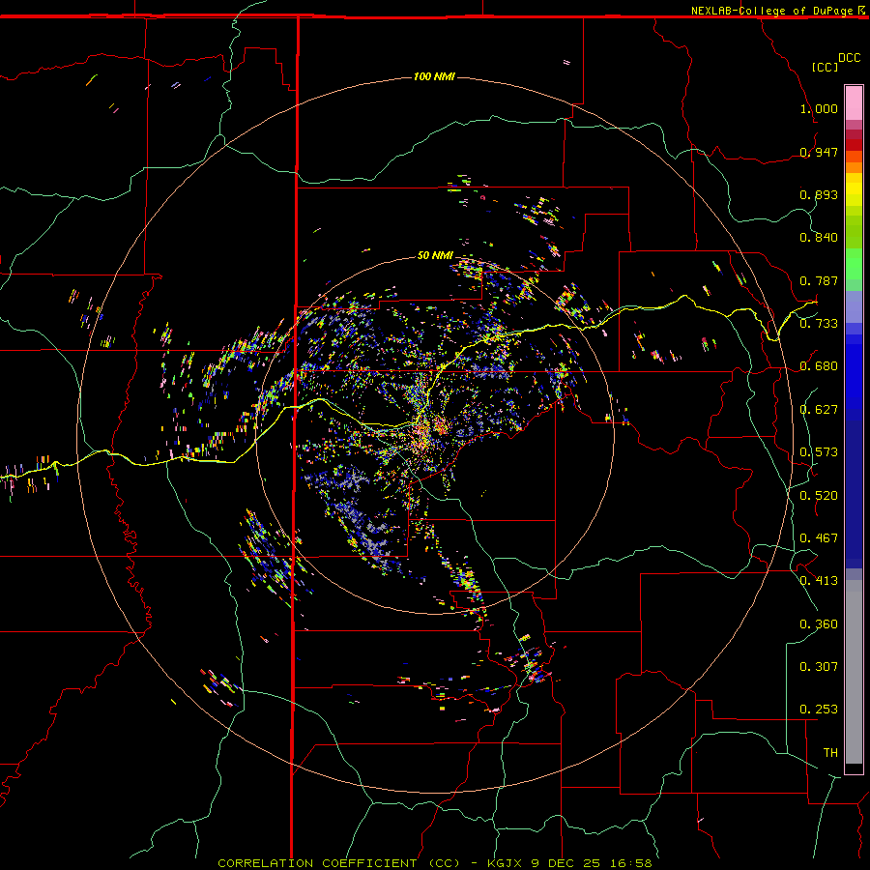The height and width of the screenshot is (870, 870).
Task: Select the 0.520 color scale value
Action: click(819, 496)
